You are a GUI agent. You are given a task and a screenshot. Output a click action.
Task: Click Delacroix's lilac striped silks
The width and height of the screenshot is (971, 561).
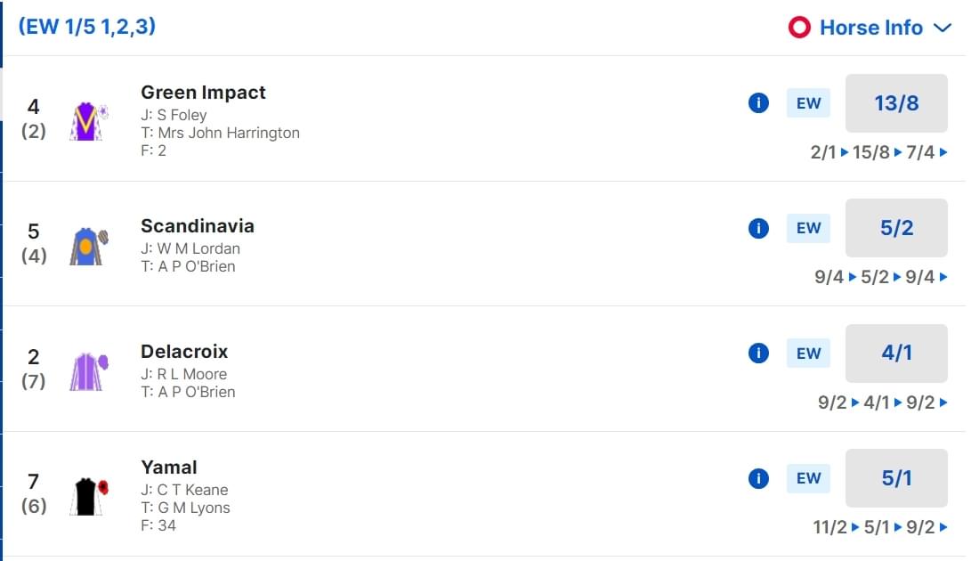click(x=87, y=371)
